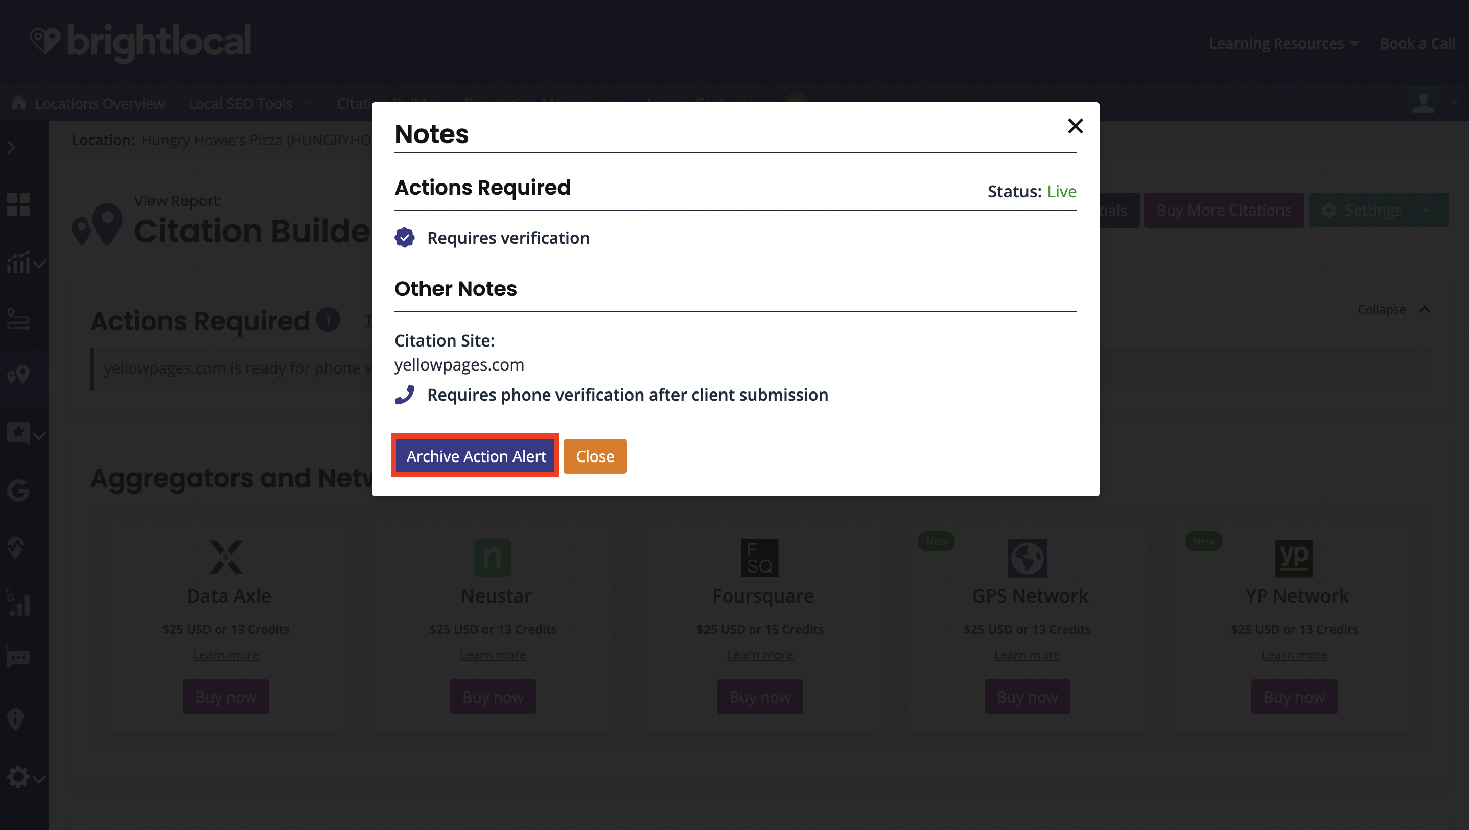
Task: Expand the settings gear sidebar menu
Action: tap(25, 777)
